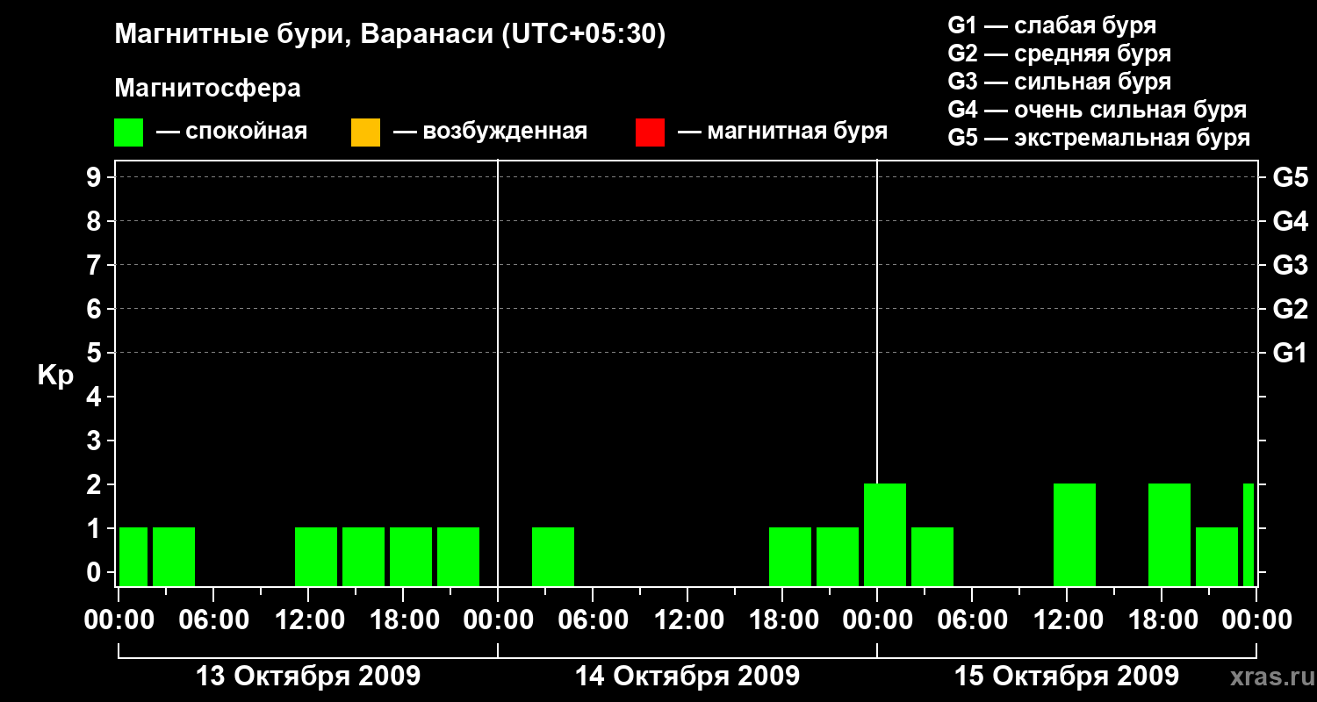Click the '15 Октября 2009' date label
1317x702 pixels.
pos(1067,677)
